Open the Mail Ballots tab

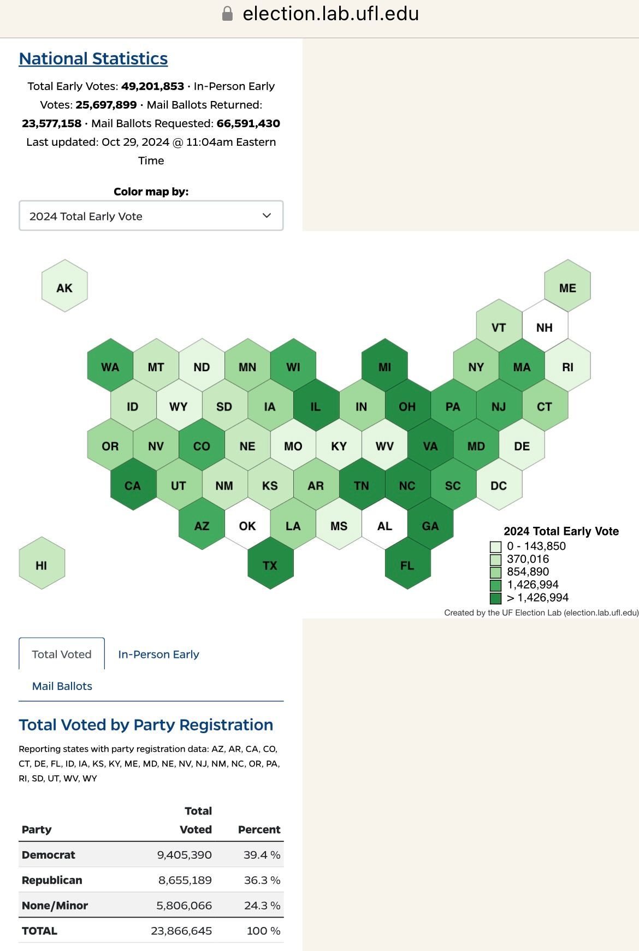(x=62, y=686)
